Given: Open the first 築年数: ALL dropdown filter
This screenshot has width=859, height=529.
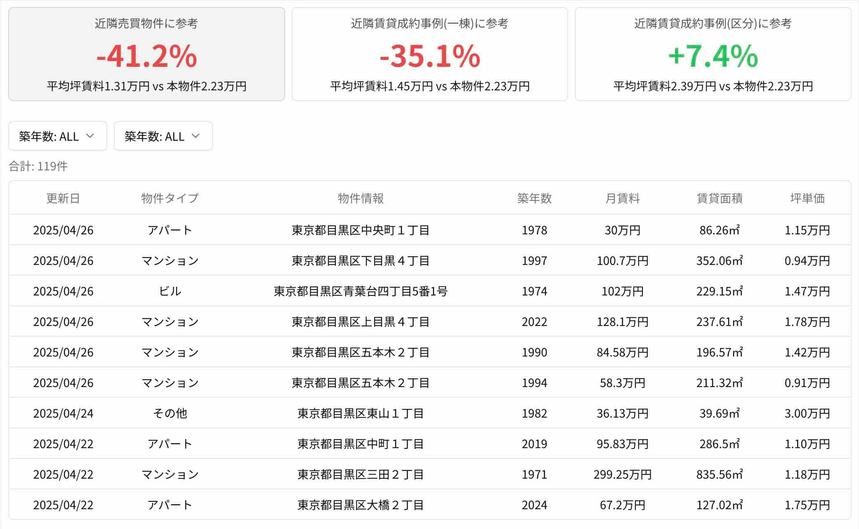Looking at the screenshot, I should point(57,136).
